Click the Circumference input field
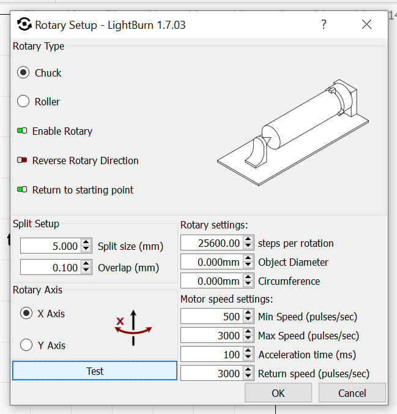The image size is (397, 414). click(x=211, y=281)
